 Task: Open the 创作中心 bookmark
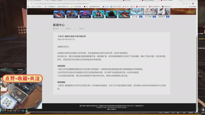126,7
